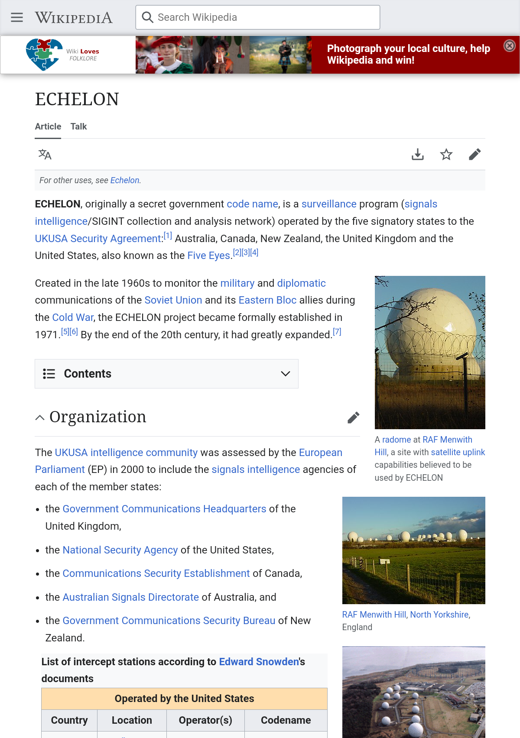The width and height of the screenshot is (520, 738).
Task: Open the UKUSA intelligence community link
Action: coord(126,453)
